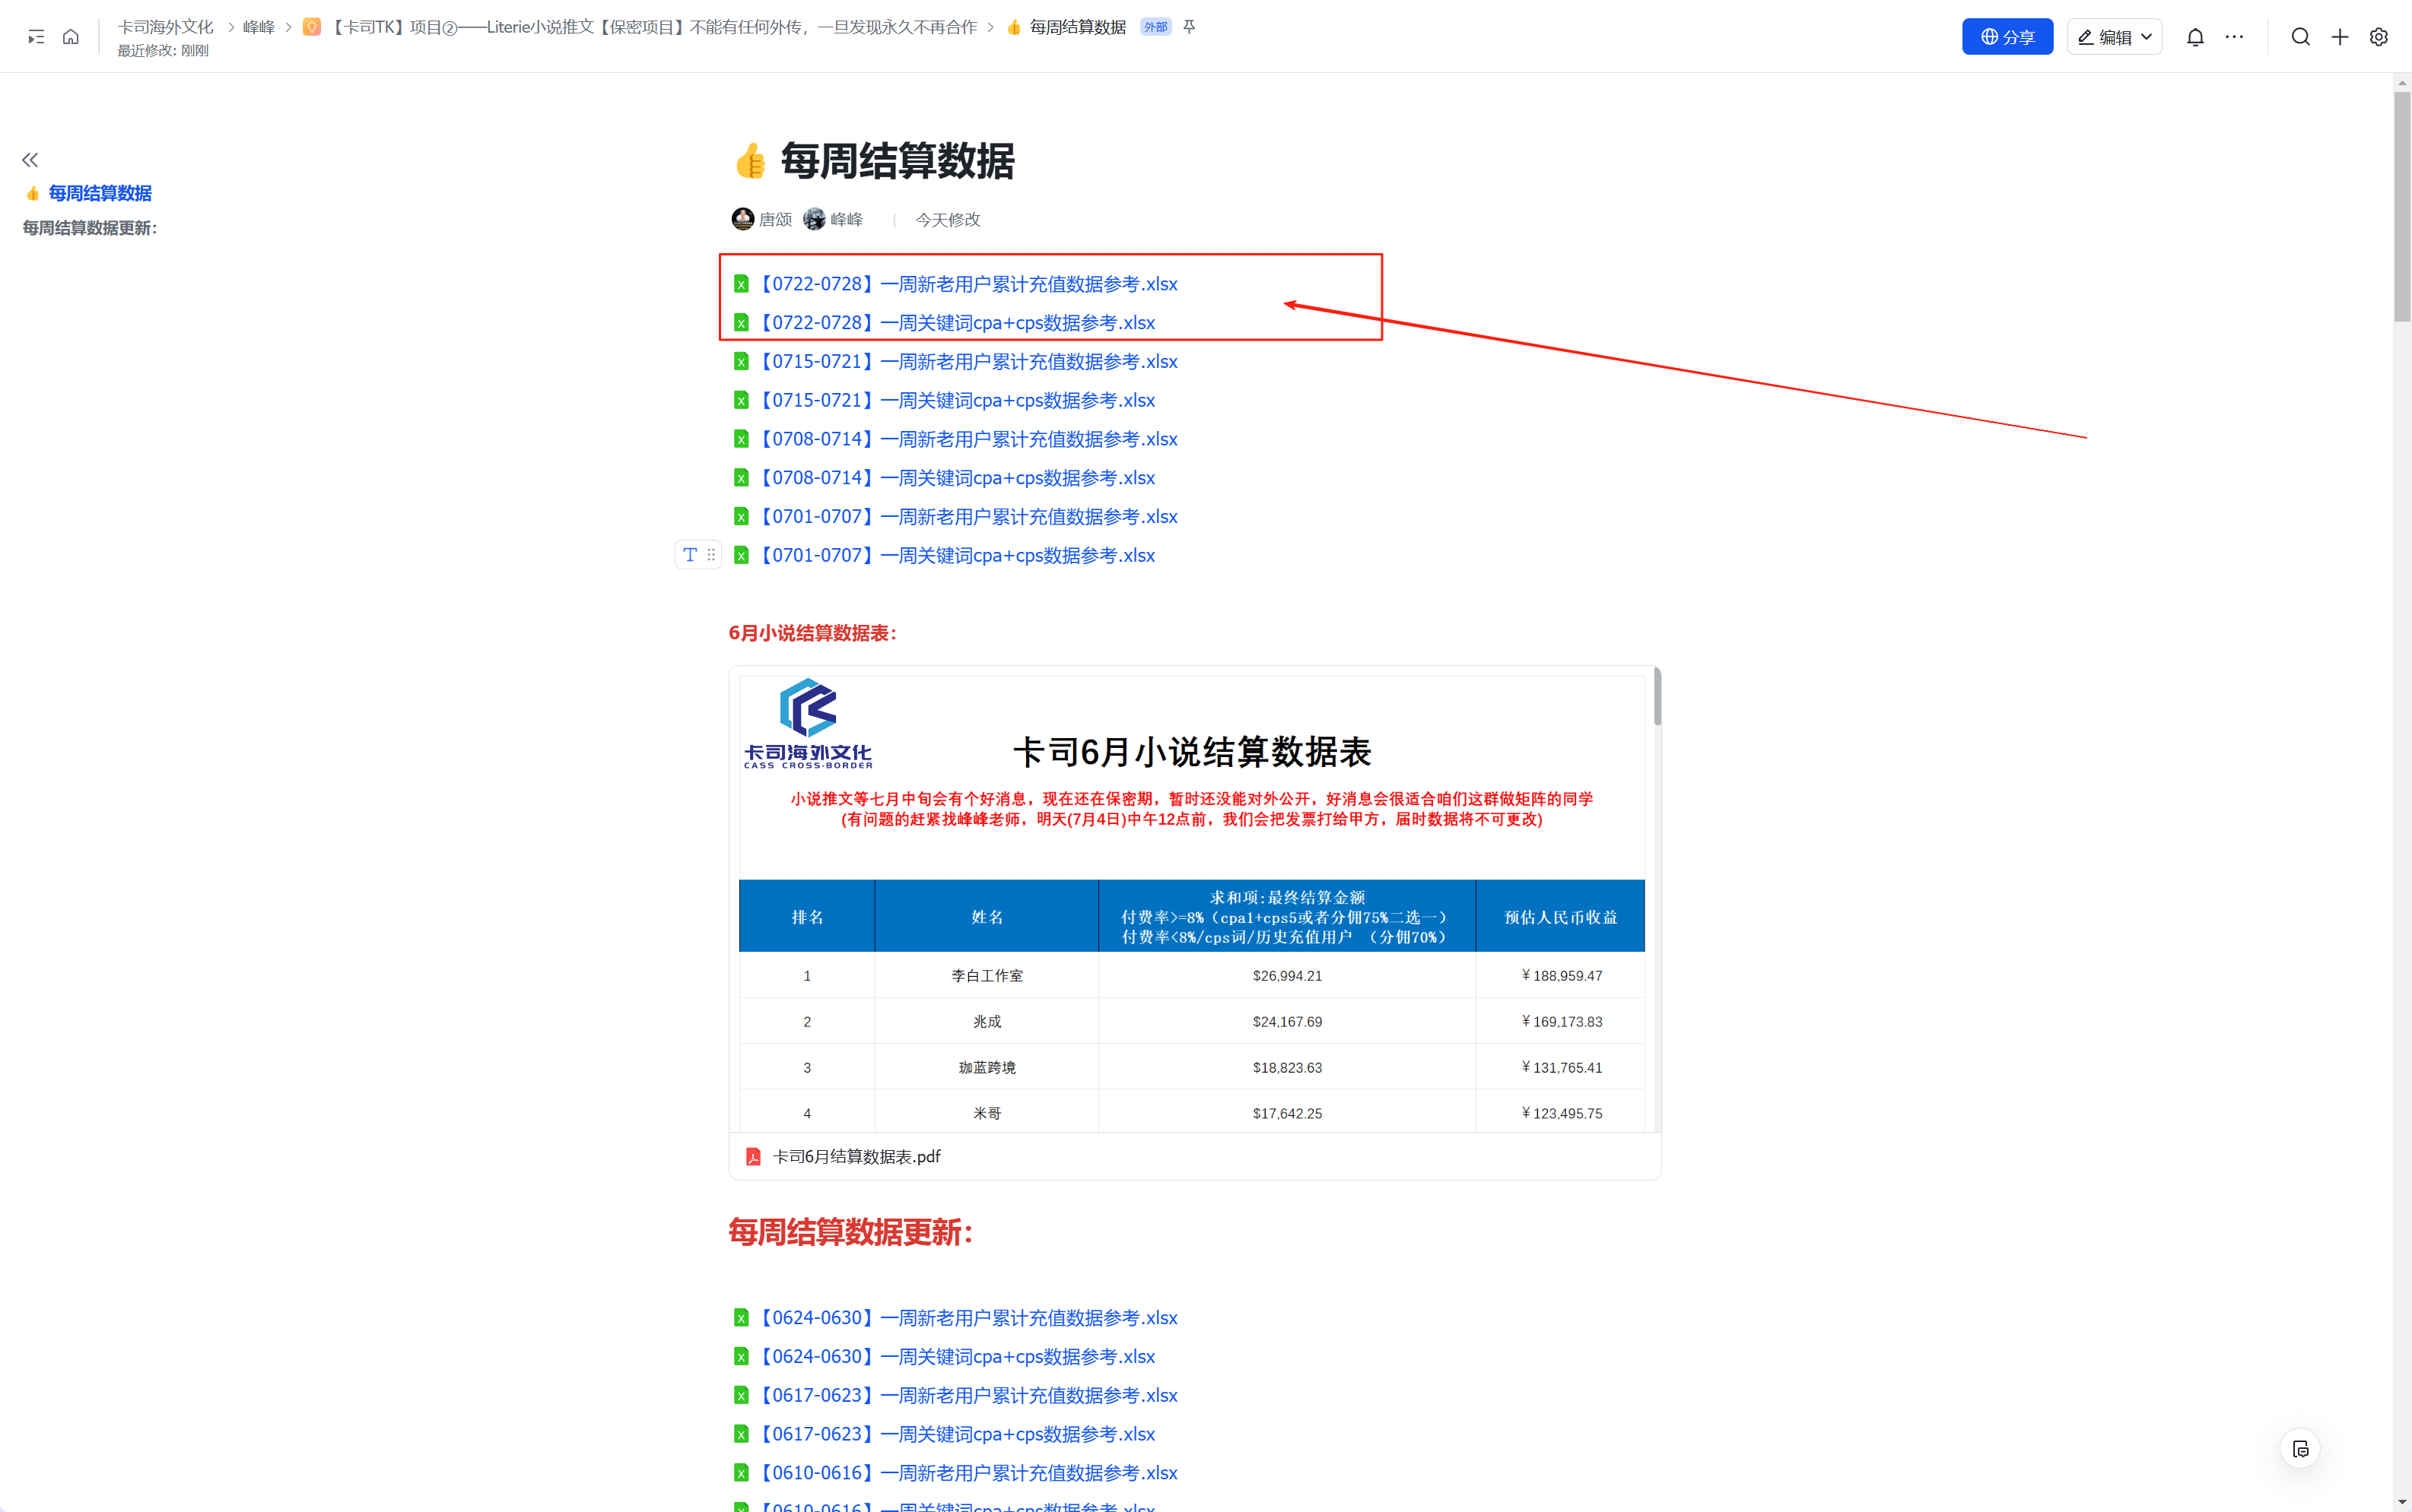Toggle the sidebar menu icon
Image resolution: width=2412 pixels, height=1512 pixels.
36,37
